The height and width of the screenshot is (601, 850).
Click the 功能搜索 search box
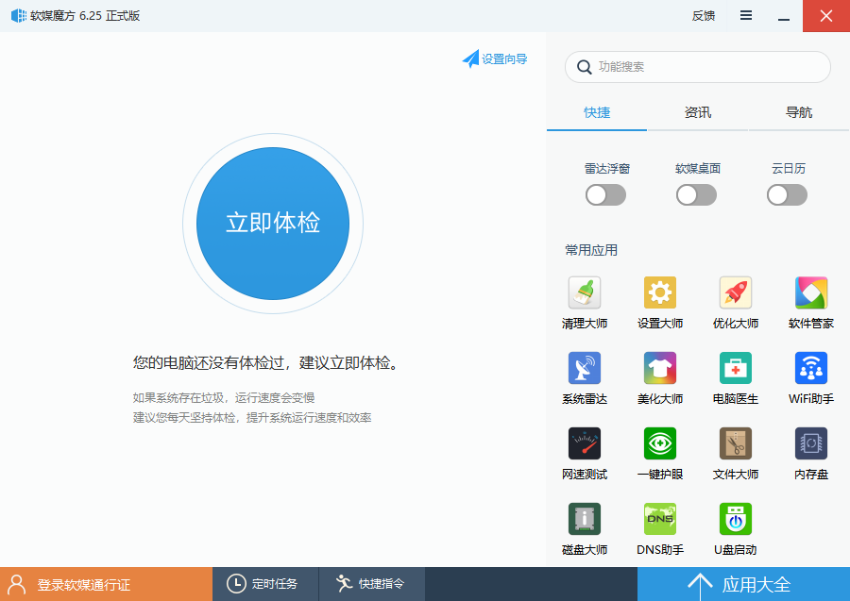click(697, 67)
